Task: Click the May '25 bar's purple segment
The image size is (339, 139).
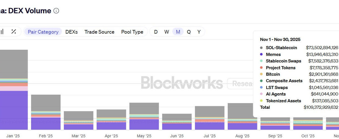Action: (x=144, y=124)
